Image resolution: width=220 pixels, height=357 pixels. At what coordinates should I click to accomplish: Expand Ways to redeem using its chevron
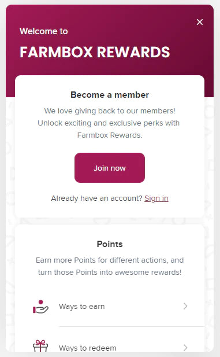click(185, 348)
